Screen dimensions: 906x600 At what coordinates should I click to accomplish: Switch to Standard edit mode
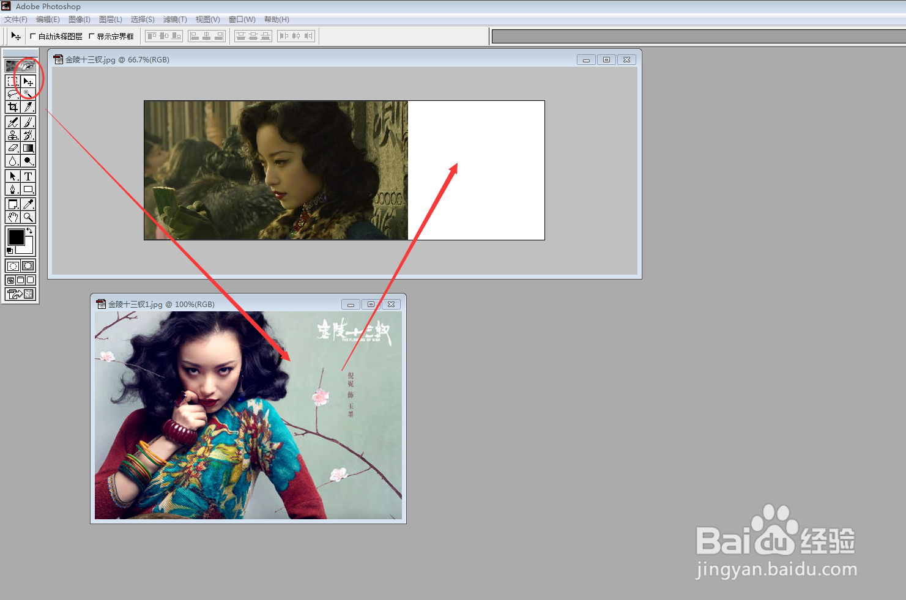tap(13, 266)
